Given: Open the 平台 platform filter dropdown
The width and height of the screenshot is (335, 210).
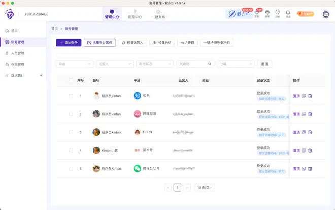Looking at the screenshot, I should click(74, 64).
